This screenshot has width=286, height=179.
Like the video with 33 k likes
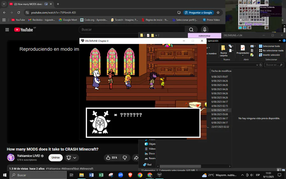tap(112, 158)
